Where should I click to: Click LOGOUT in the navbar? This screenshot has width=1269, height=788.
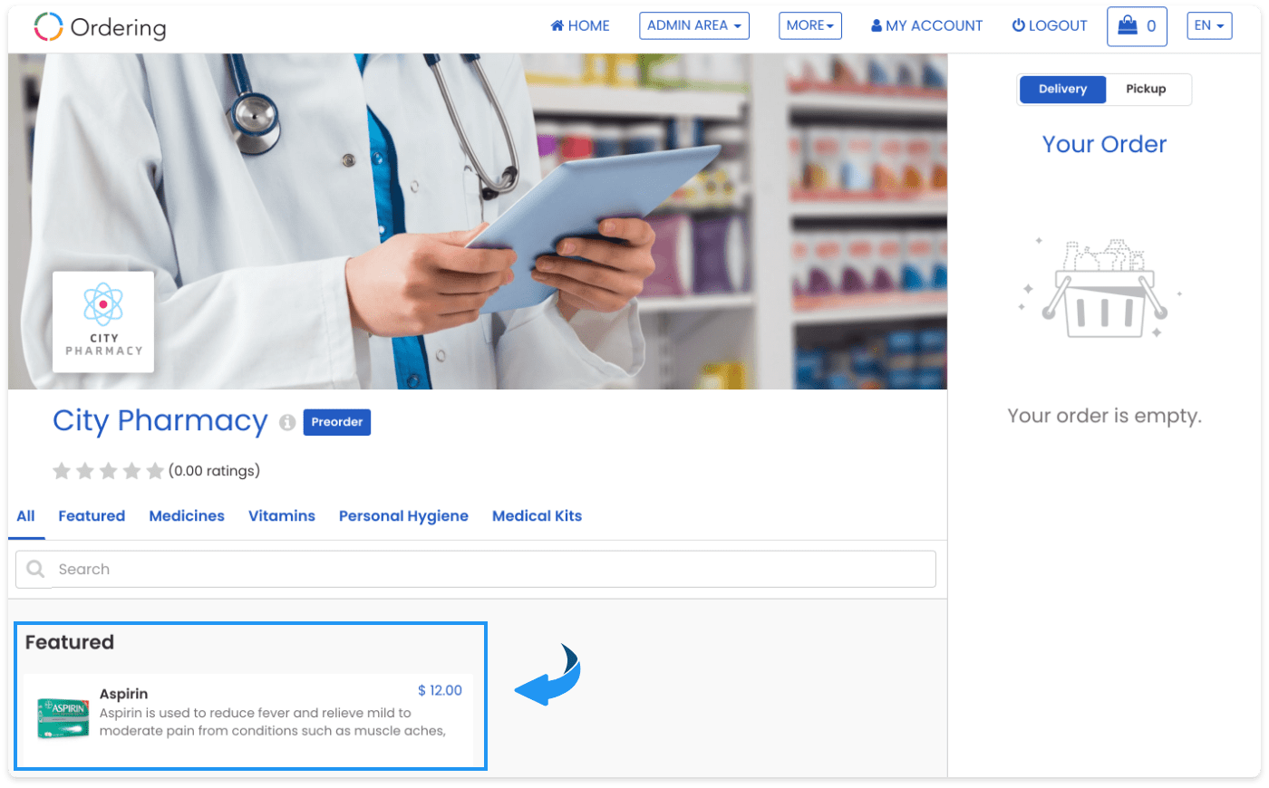pos(1050,25)
